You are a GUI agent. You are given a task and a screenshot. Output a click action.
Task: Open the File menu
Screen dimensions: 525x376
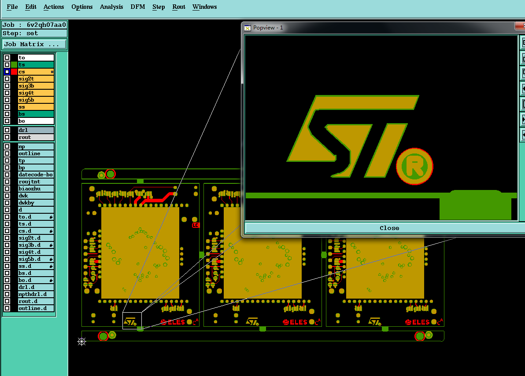click(12, 7)
